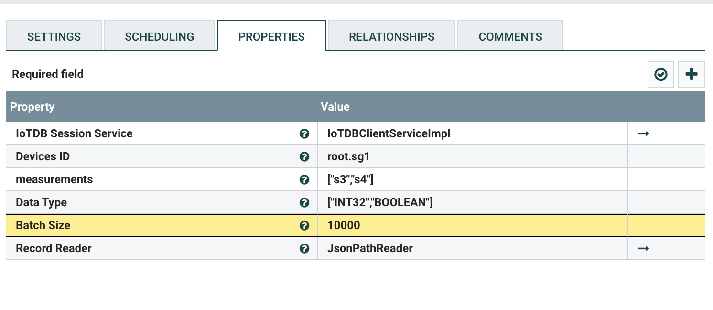The width and height of the screenshot is (713, 310).
Task: Show help icon for Devices ID
Action: (304, 156)
